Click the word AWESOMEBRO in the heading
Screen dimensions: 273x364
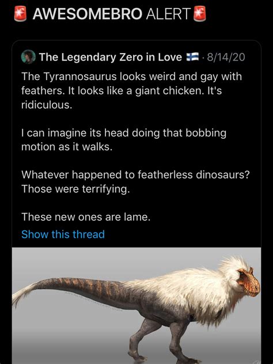(x=88, y=14)
